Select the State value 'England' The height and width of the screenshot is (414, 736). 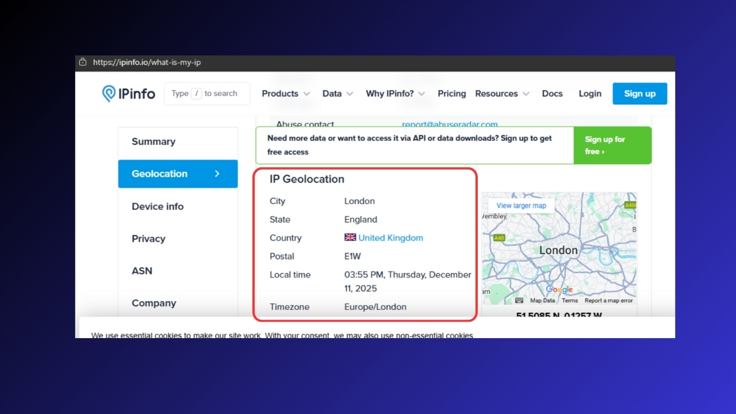coord(361,220)
